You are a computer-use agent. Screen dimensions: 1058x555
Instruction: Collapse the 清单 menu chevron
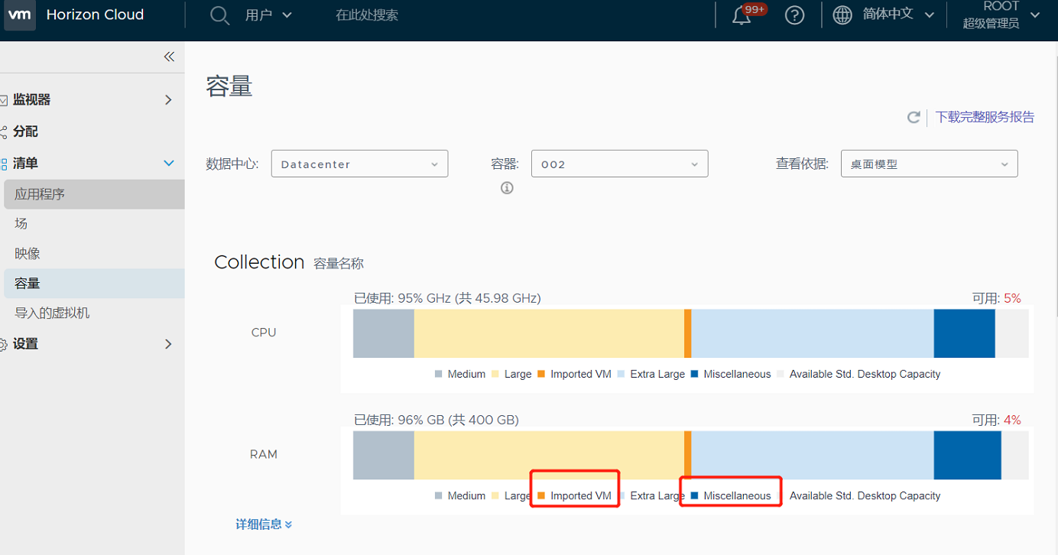coord(169,164)
